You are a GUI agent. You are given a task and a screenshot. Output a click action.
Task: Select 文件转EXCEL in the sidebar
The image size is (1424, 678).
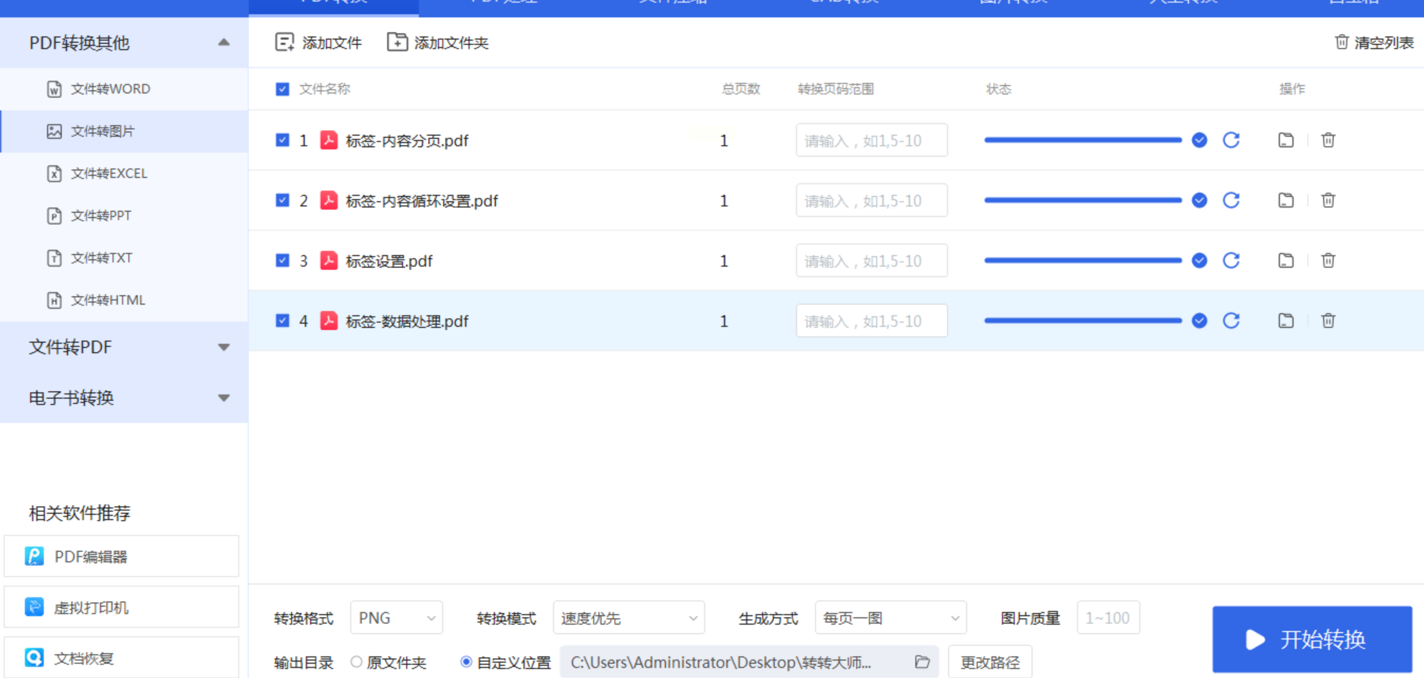click(x=109, y=174)
